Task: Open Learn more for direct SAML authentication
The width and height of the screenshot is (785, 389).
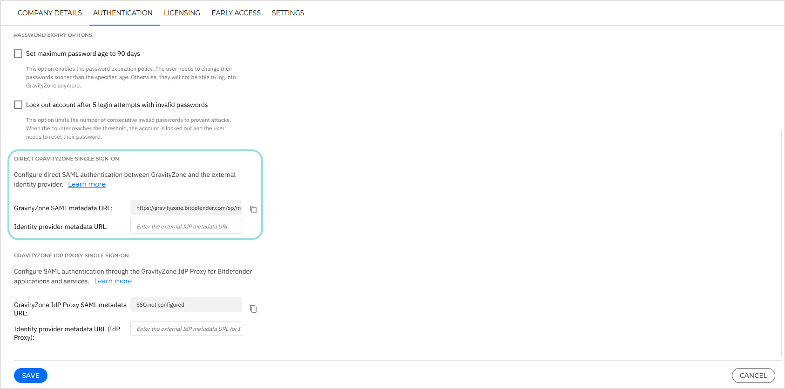Action: pyautogui.click(x=87, y=184)
